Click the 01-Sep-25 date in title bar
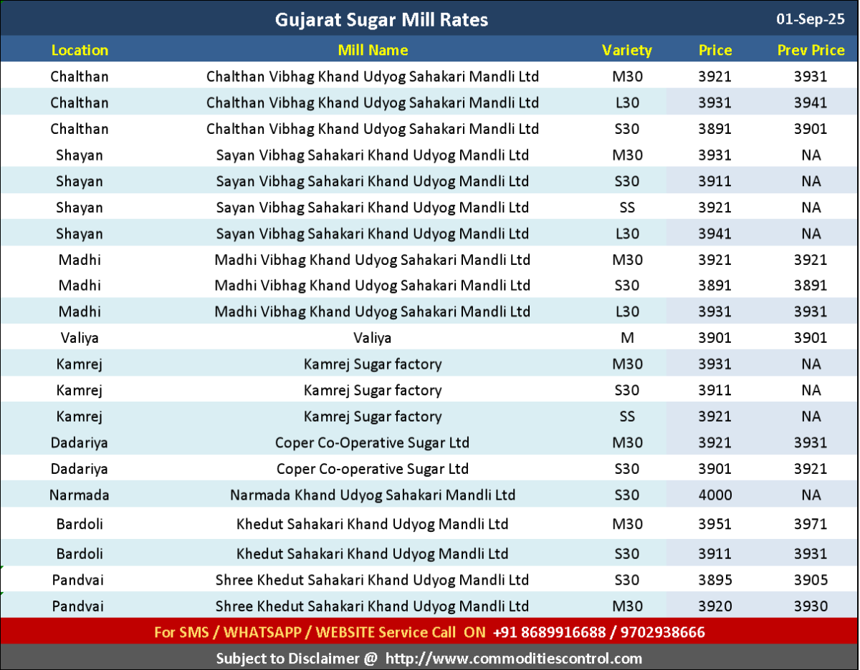The height and width of the screenshot is (670, 860). [810, 19]
